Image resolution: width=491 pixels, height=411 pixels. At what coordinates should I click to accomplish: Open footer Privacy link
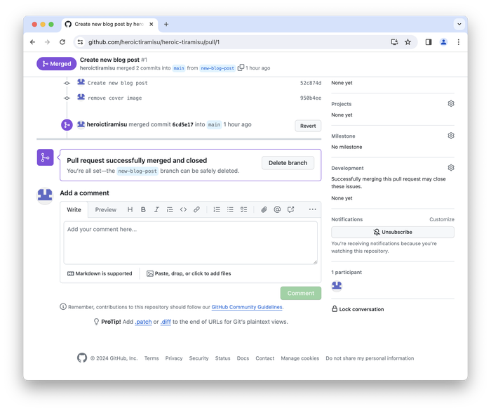(174, 358)
